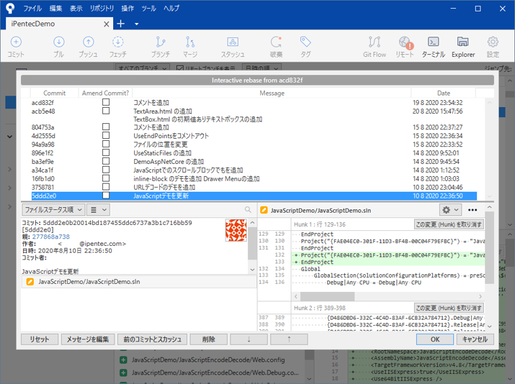The image size is (515, 384).
Task: Open the list view mode dropdown
Action: click(x=98, y=210)
